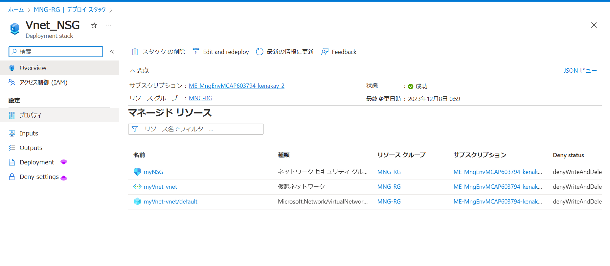Click the myNSG shield icon
The image size is (610, 266).
[x=137, y=172]
